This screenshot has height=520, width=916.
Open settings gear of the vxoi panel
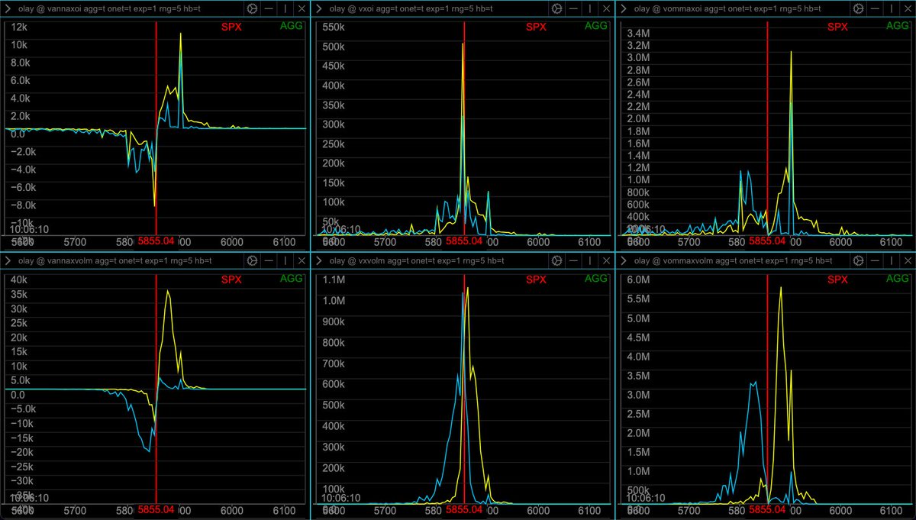click(556, 8)
